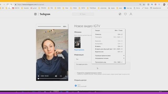Expand the Направление письма submenu
The height and width of the screenshot is (94, 168).
pos(108,58)
